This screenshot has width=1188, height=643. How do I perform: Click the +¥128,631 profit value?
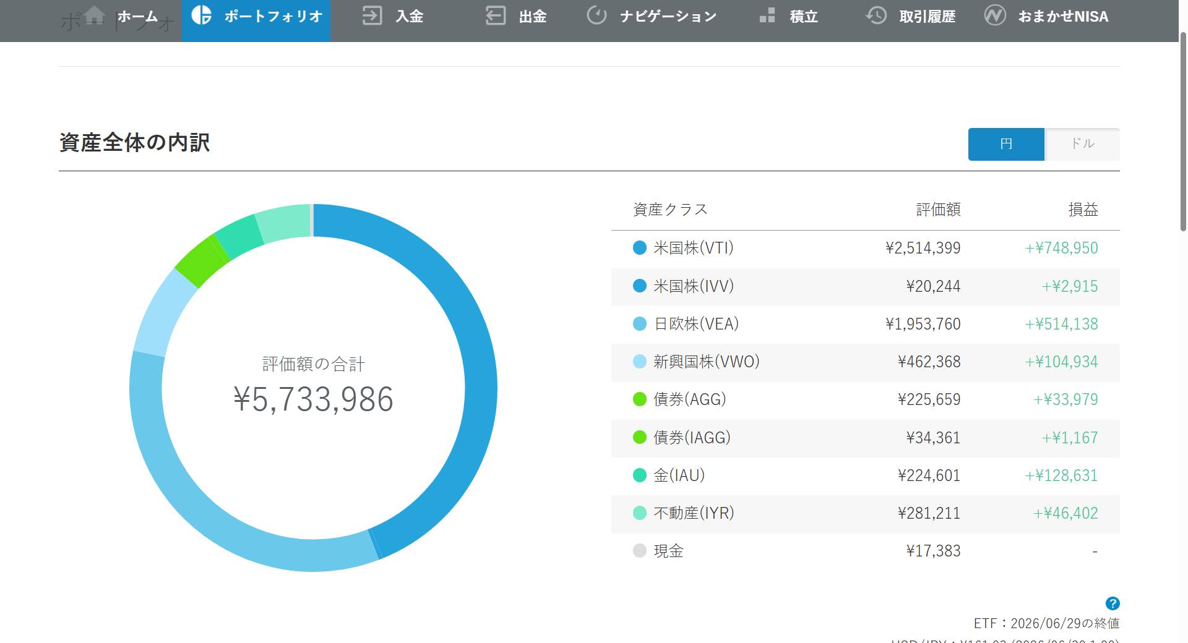click(1061, 475)
